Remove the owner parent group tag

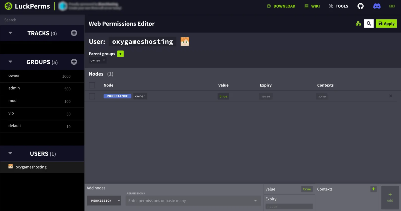point(104,60)
